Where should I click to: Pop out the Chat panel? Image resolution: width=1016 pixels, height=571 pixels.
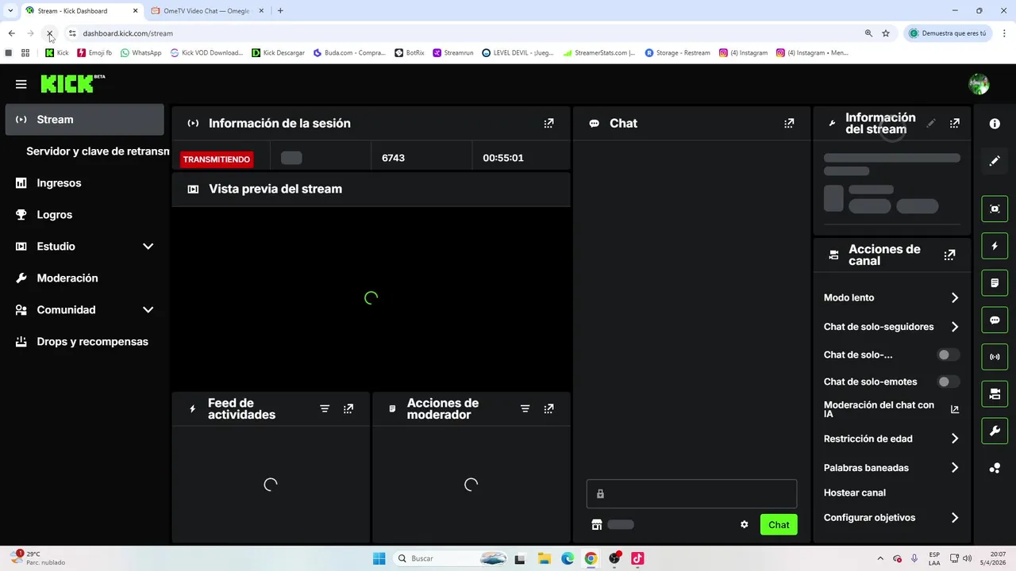click(x=789, y=123)
